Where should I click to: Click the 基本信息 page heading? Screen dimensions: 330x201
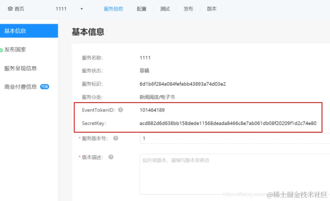[x=88, y=32]
